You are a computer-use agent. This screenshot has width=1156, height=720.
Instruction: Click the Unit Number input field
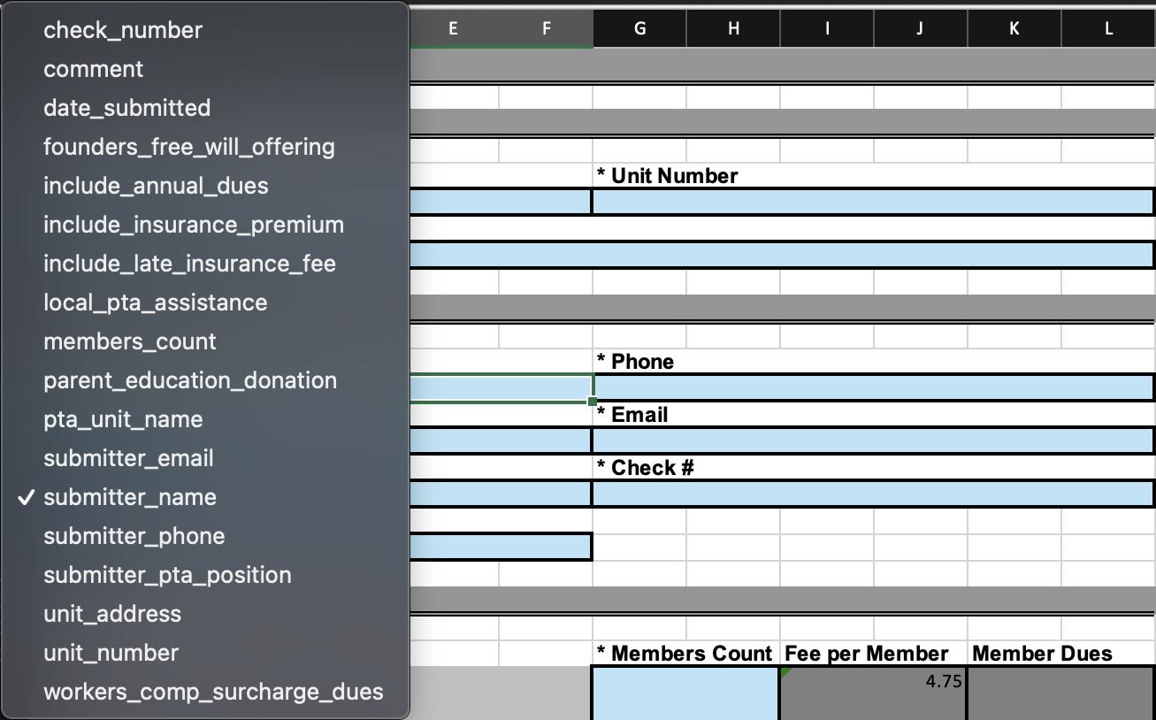click(873, 202)
